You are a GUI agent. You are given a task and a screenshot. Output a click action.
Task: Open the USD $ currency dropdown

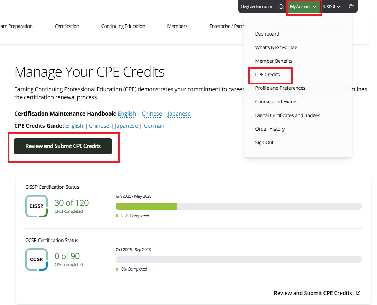[332, 7]
